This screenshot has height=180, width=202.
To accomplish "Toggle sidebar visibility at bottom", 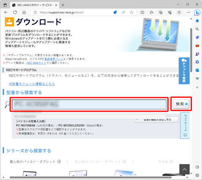I will (197, 167).
